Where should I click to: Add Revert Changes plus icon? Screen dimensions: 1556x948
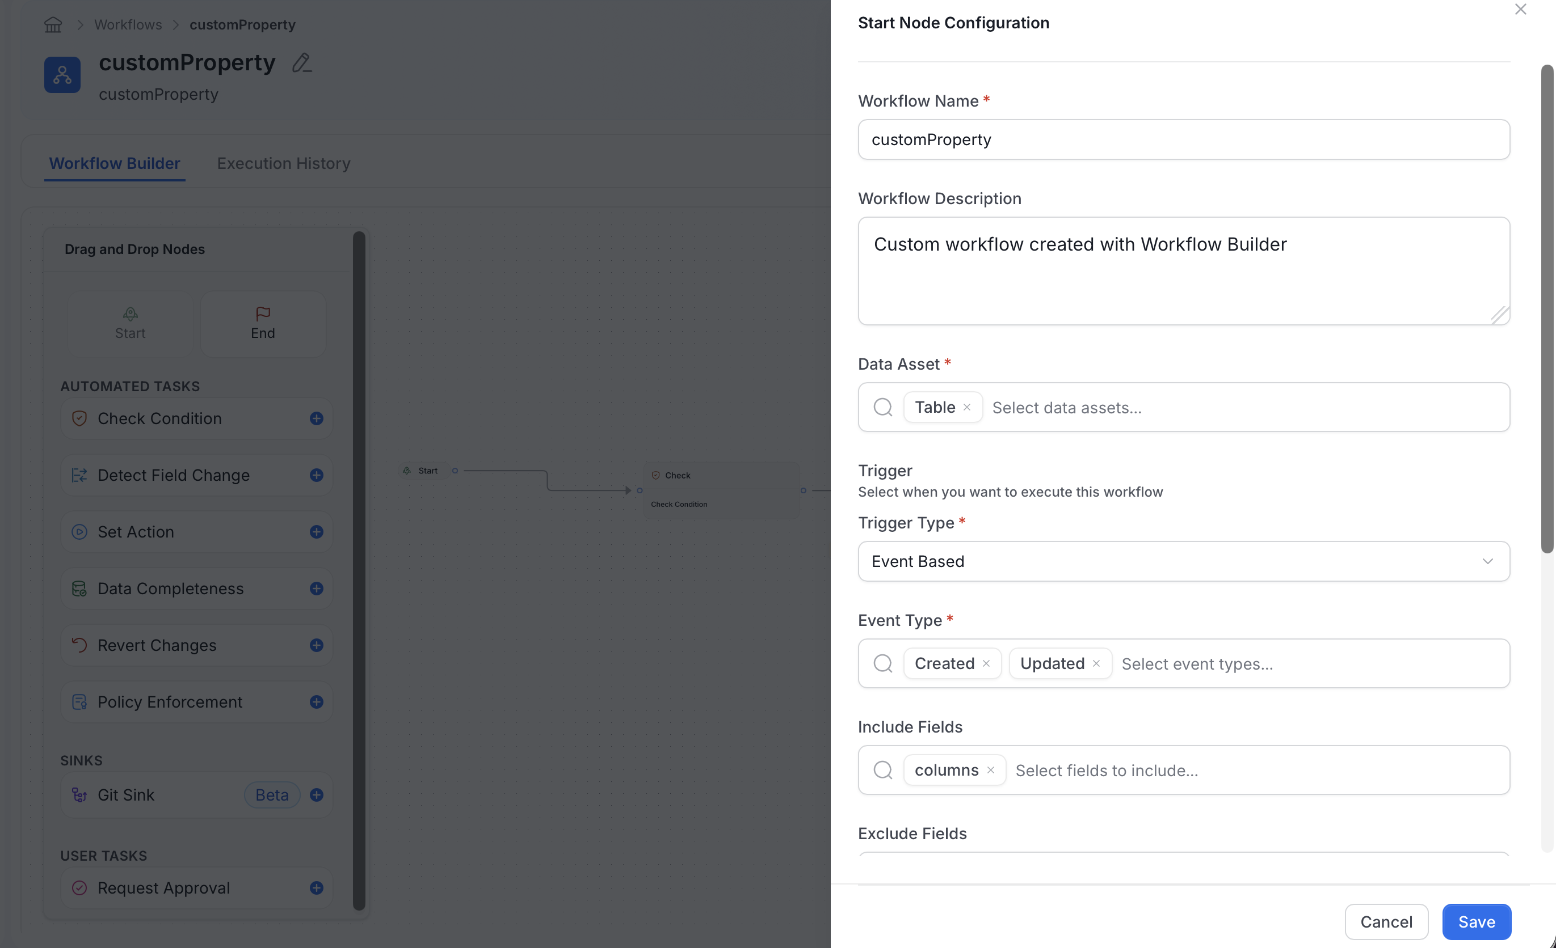pos(317,645)
